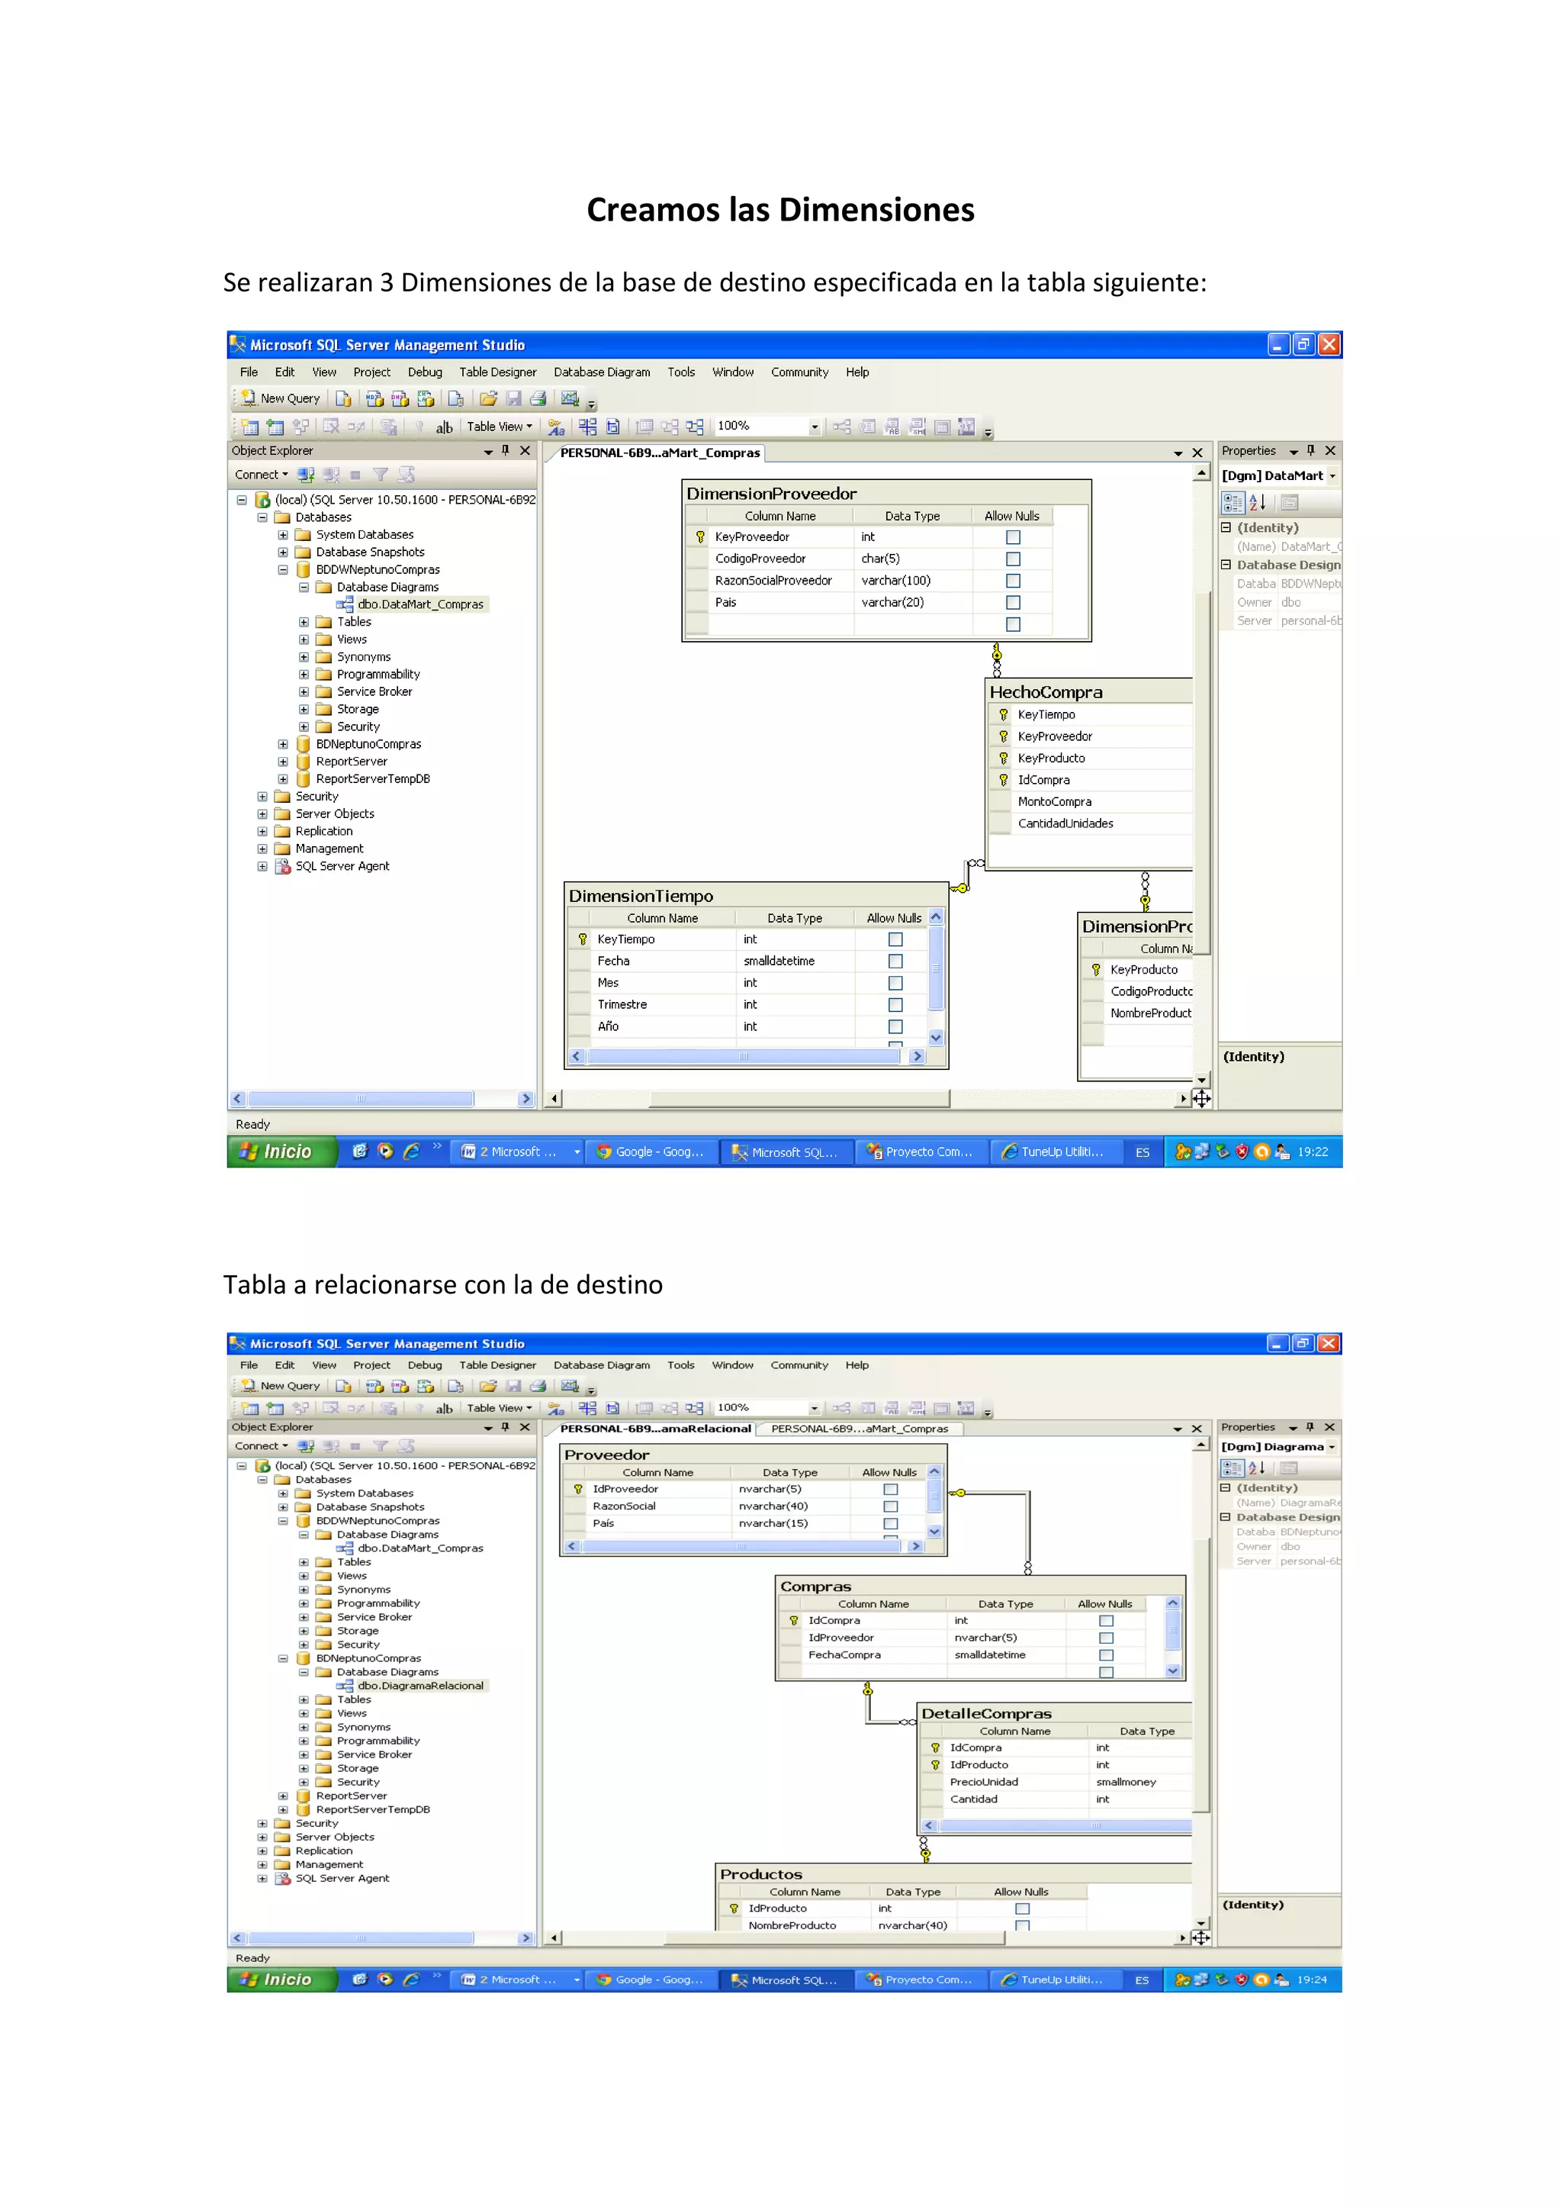The width and height of the screenshot is (1562, 2210).
Task: Open the [Dgm] DataMart properties dropdown
Action: pyautogui.click(x=1332, y=475)
